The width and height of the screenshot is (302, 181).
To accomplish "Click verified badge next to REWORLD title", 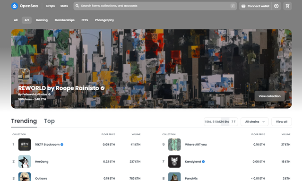I will tap(103, 88).
